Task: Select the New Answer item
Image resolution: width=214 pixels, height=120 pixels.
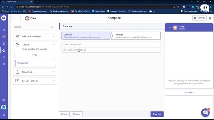Action: pos(35,63)
